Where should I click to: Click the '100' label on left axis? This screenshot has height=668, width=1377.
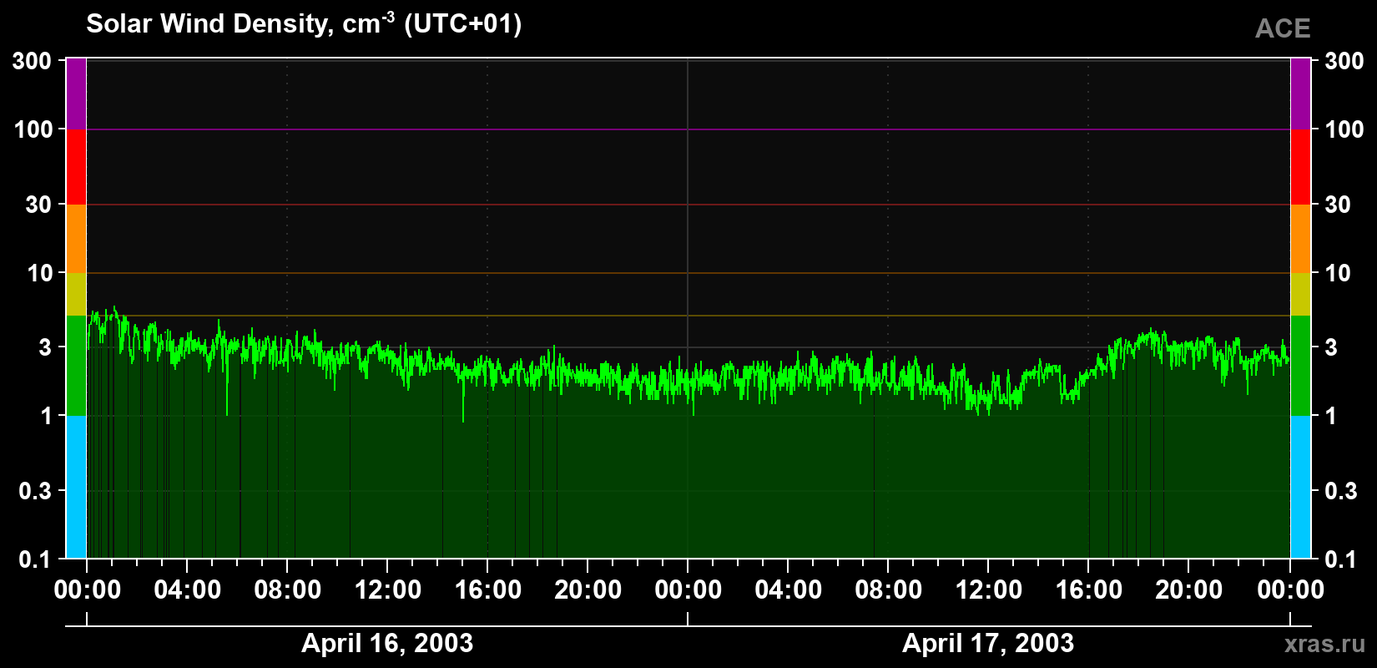(x=33, y=129)
